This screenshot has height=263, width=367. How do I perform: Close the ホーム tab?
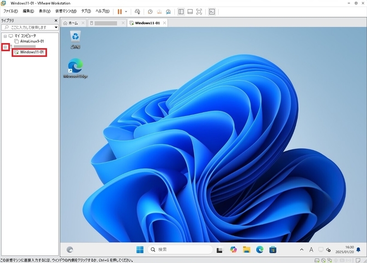coord(83,23)
